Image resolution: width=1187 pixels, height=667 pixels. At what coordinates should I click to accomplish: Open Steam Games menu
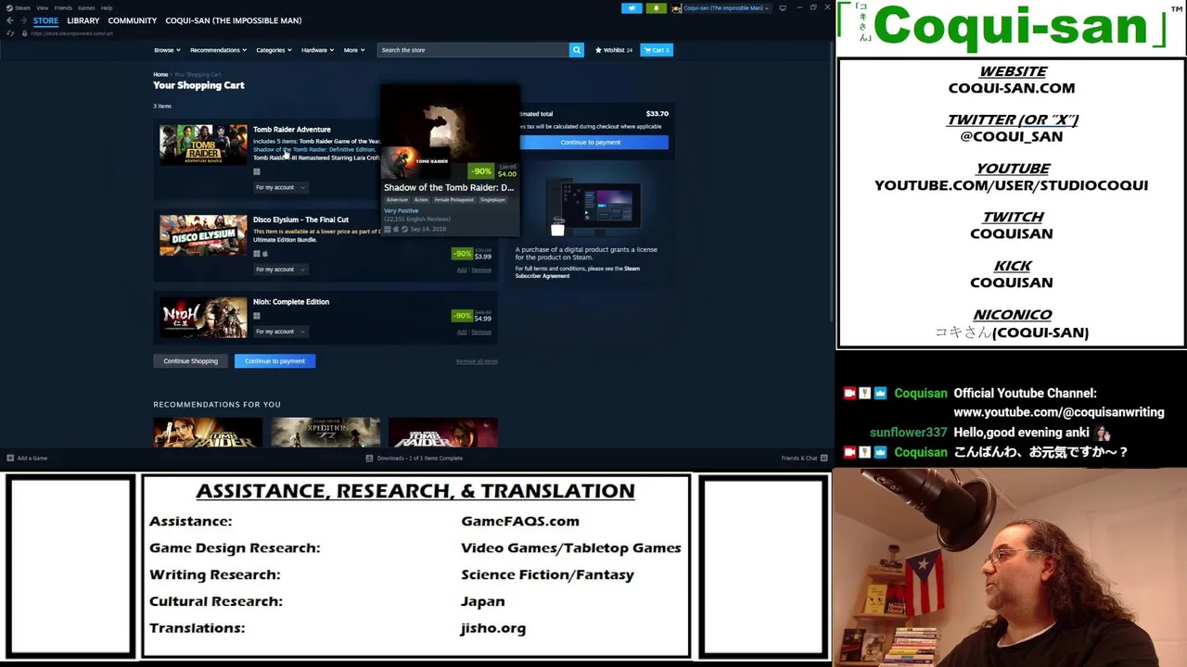(x=86, y=7)
